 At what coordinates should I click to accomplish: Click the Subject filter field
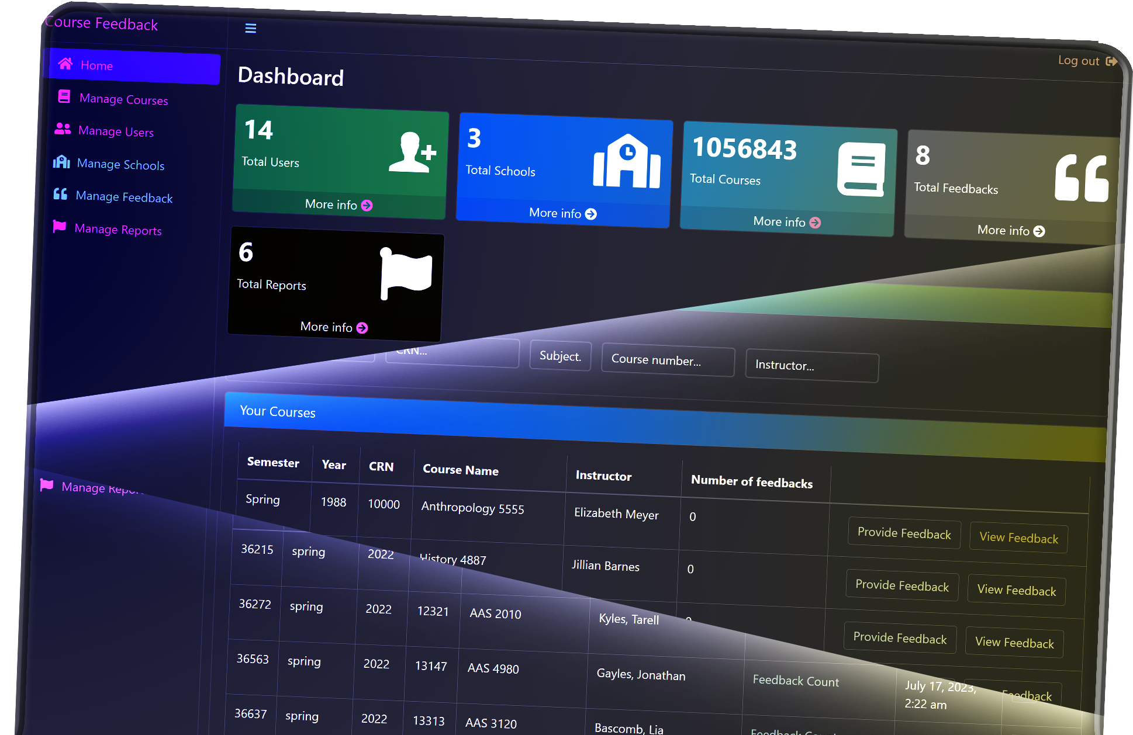[x=560, y=356]
